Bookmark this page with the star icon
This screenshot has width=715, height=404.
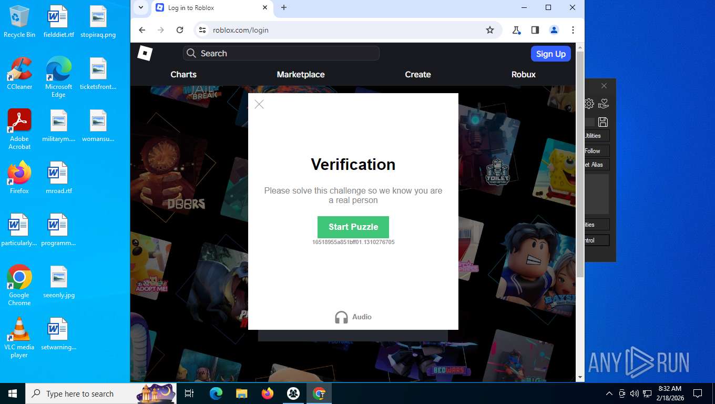pyautogui.click(x=490, y=30)
